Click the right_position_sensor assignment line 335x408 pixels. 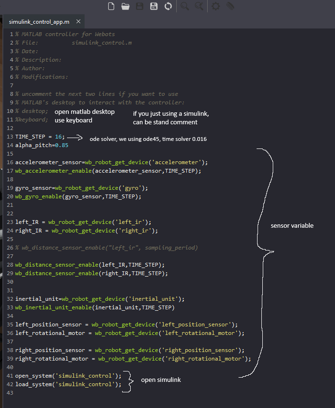point(130,350)
